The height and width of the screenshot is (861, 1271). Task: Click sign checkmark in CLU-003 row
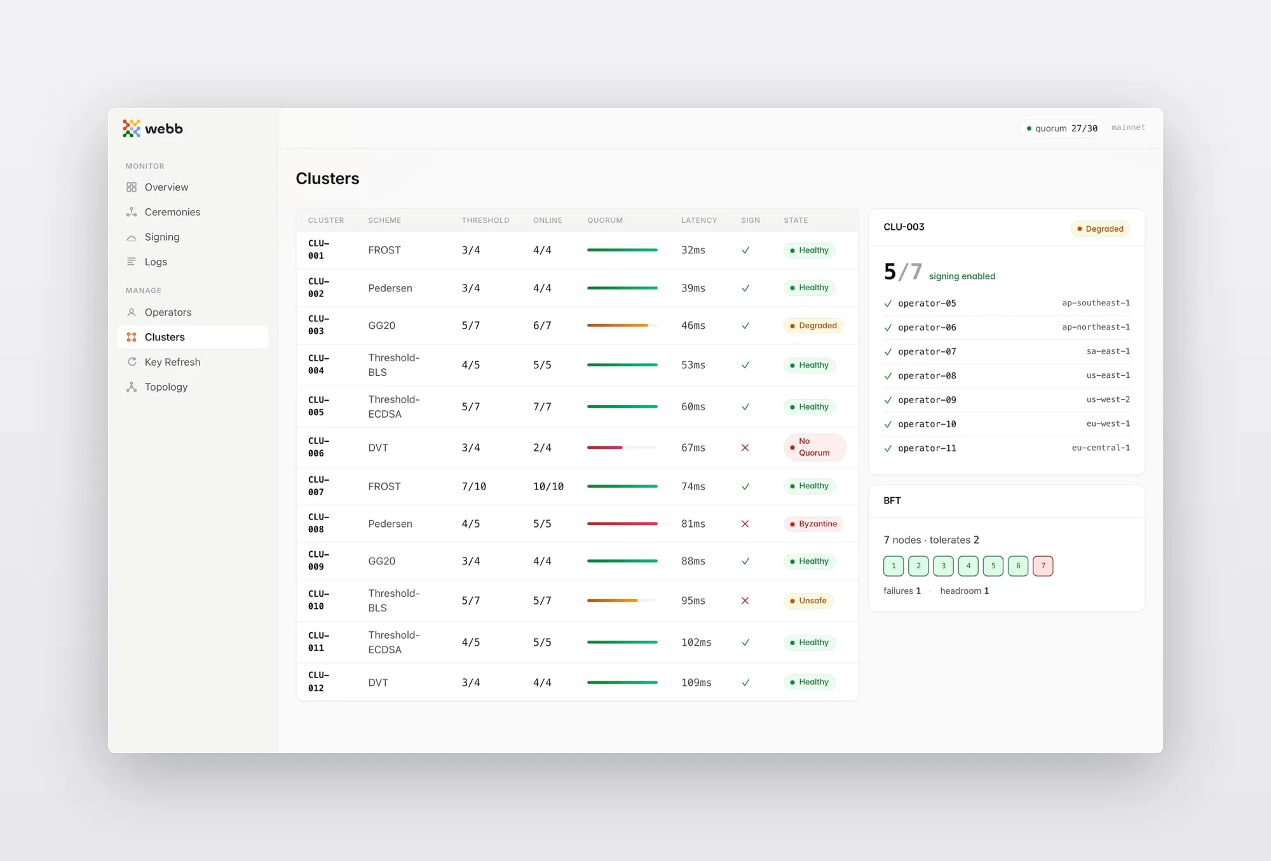[745, 326]
